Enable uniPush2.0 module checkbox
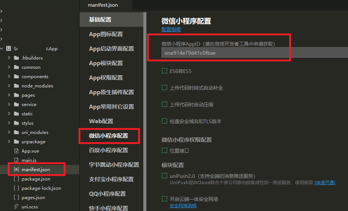 coord(165,176)
